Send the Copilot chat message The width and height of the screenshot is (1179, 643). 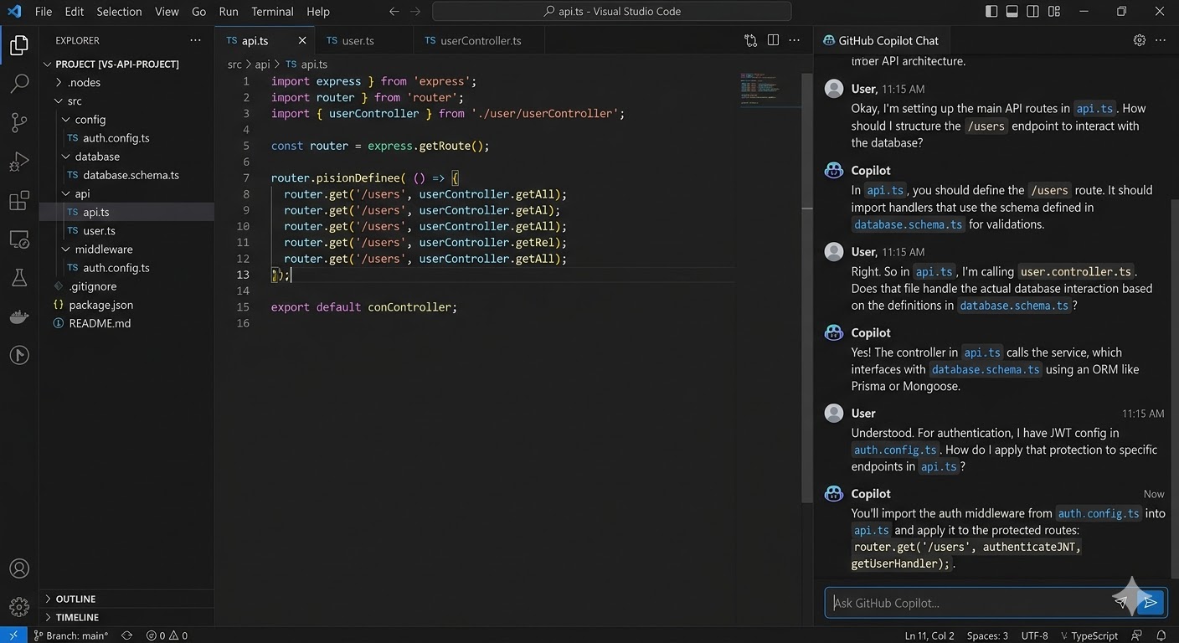coord(1151,602)
